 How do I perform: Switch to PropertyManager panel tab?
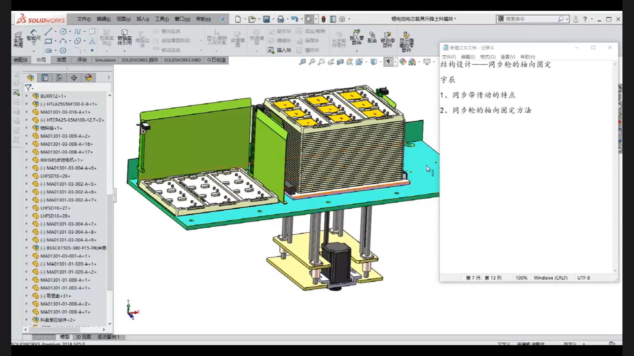pyautogui.click(x=45, y=77)
